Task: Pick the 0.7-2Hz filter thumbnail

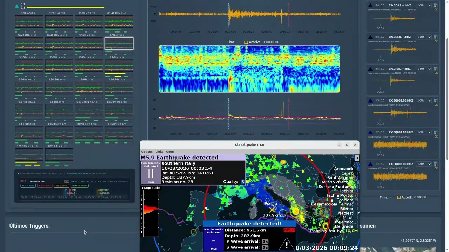Action: pos(119,66)
